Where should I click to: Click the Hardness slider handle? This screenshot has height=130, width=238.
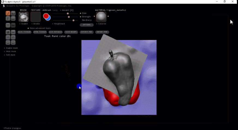tap(73, 20)
